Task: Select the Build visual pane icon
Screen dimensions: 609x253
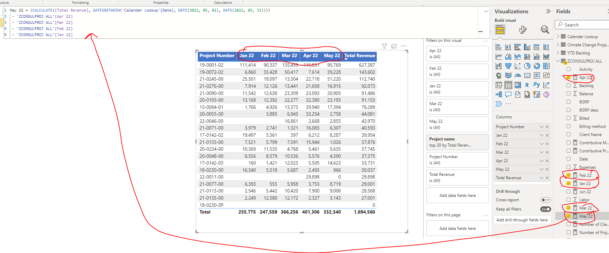Action: [x=500, y=30]
